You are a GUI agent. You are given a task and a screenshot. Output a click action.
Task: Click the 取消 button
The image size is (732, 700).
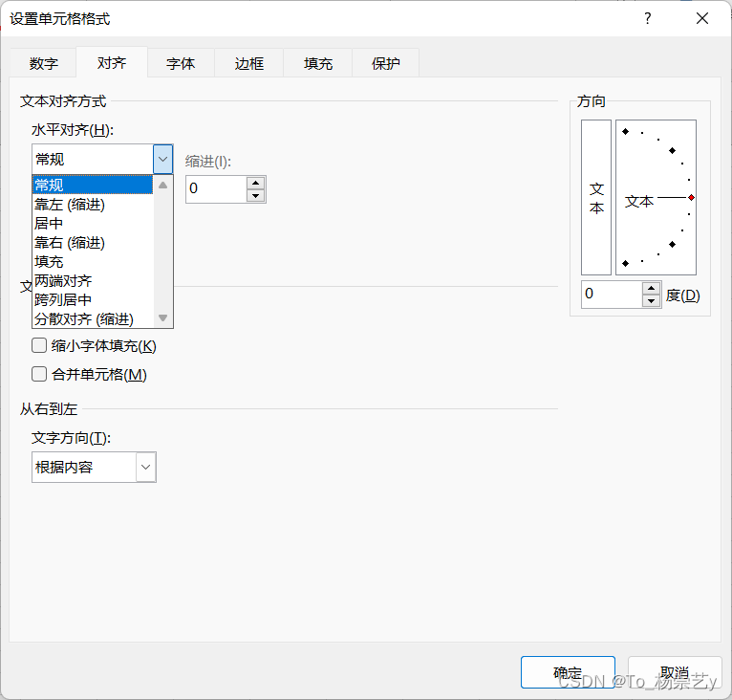(x=675, y=672)
